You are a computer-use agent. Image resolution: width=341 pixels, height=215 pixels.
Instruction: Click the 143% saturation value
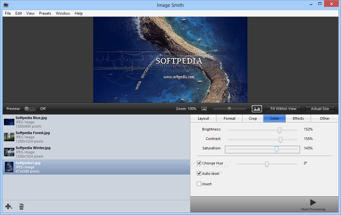click(308, 148)
